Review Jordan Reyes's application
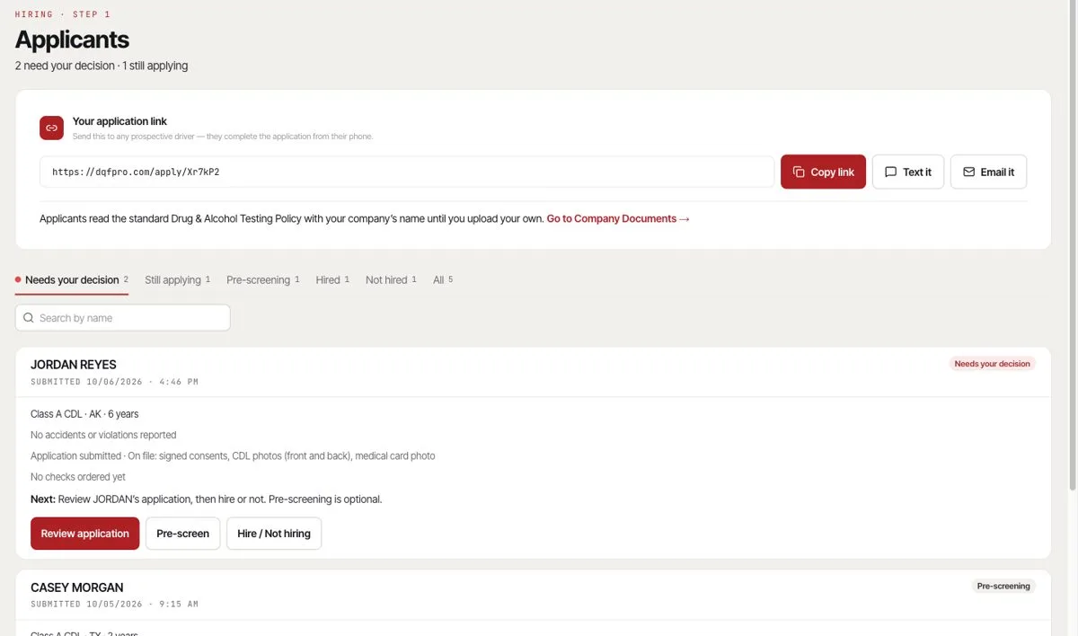The image size is (1078, 636). [85, 534]
